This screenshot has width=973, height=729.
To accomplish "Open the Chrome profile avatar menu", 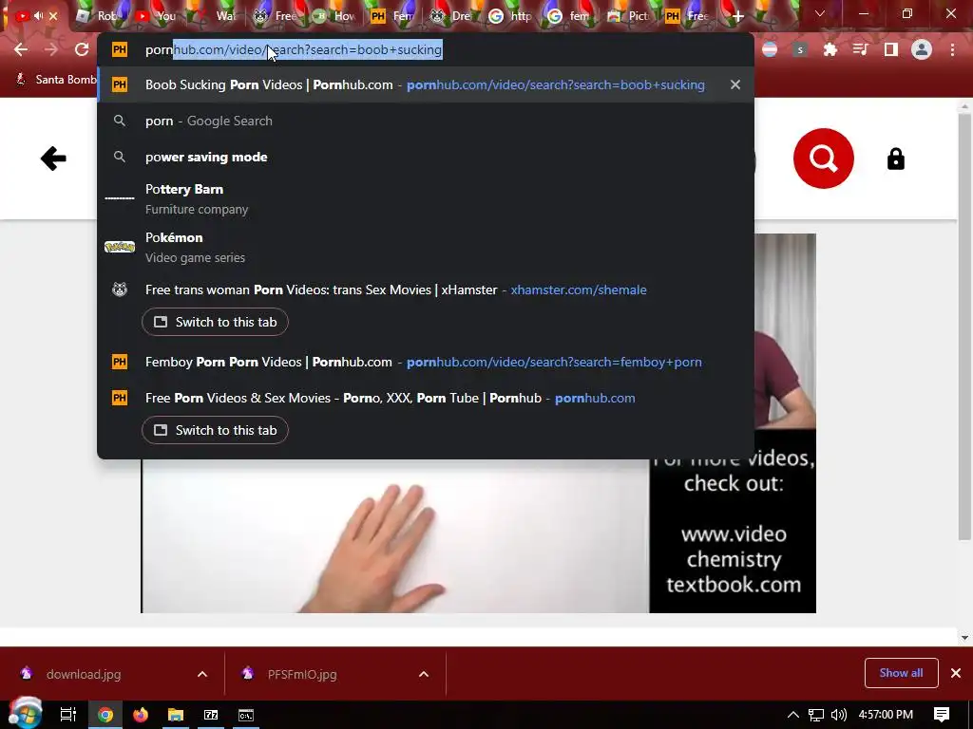I will [x=922, y=49].
